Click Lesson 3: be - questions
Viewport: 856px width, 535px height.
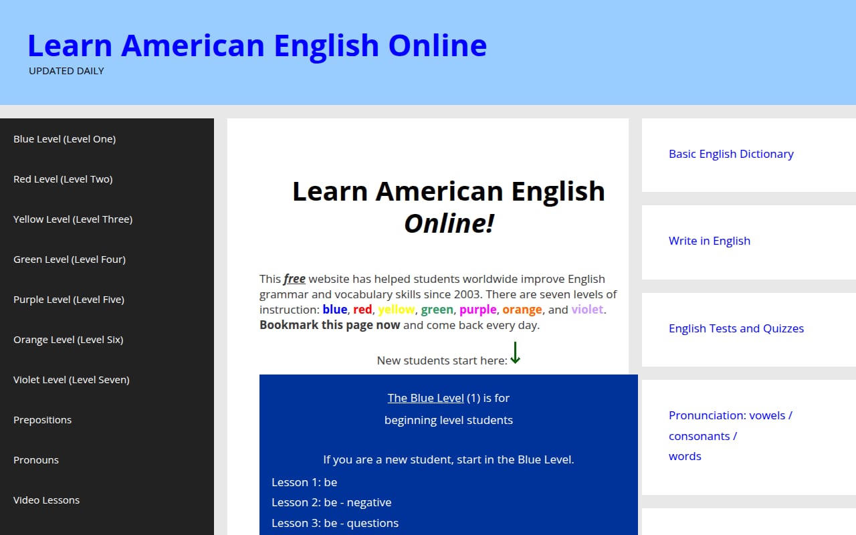335,523
